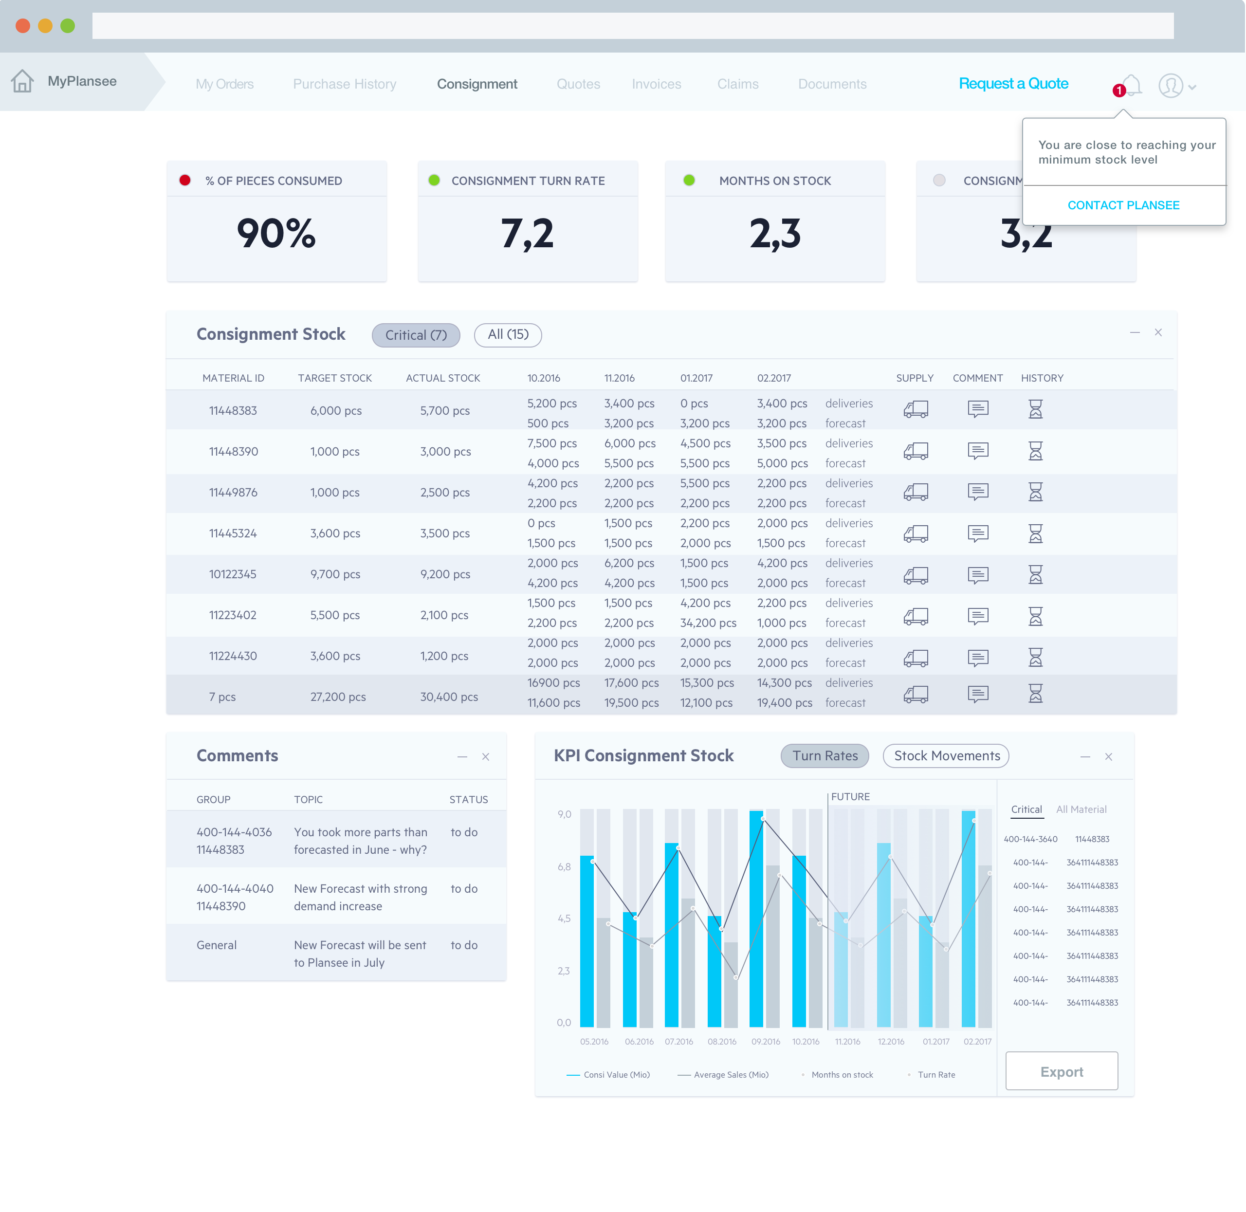Open the user profile icon

[1171, 85]
